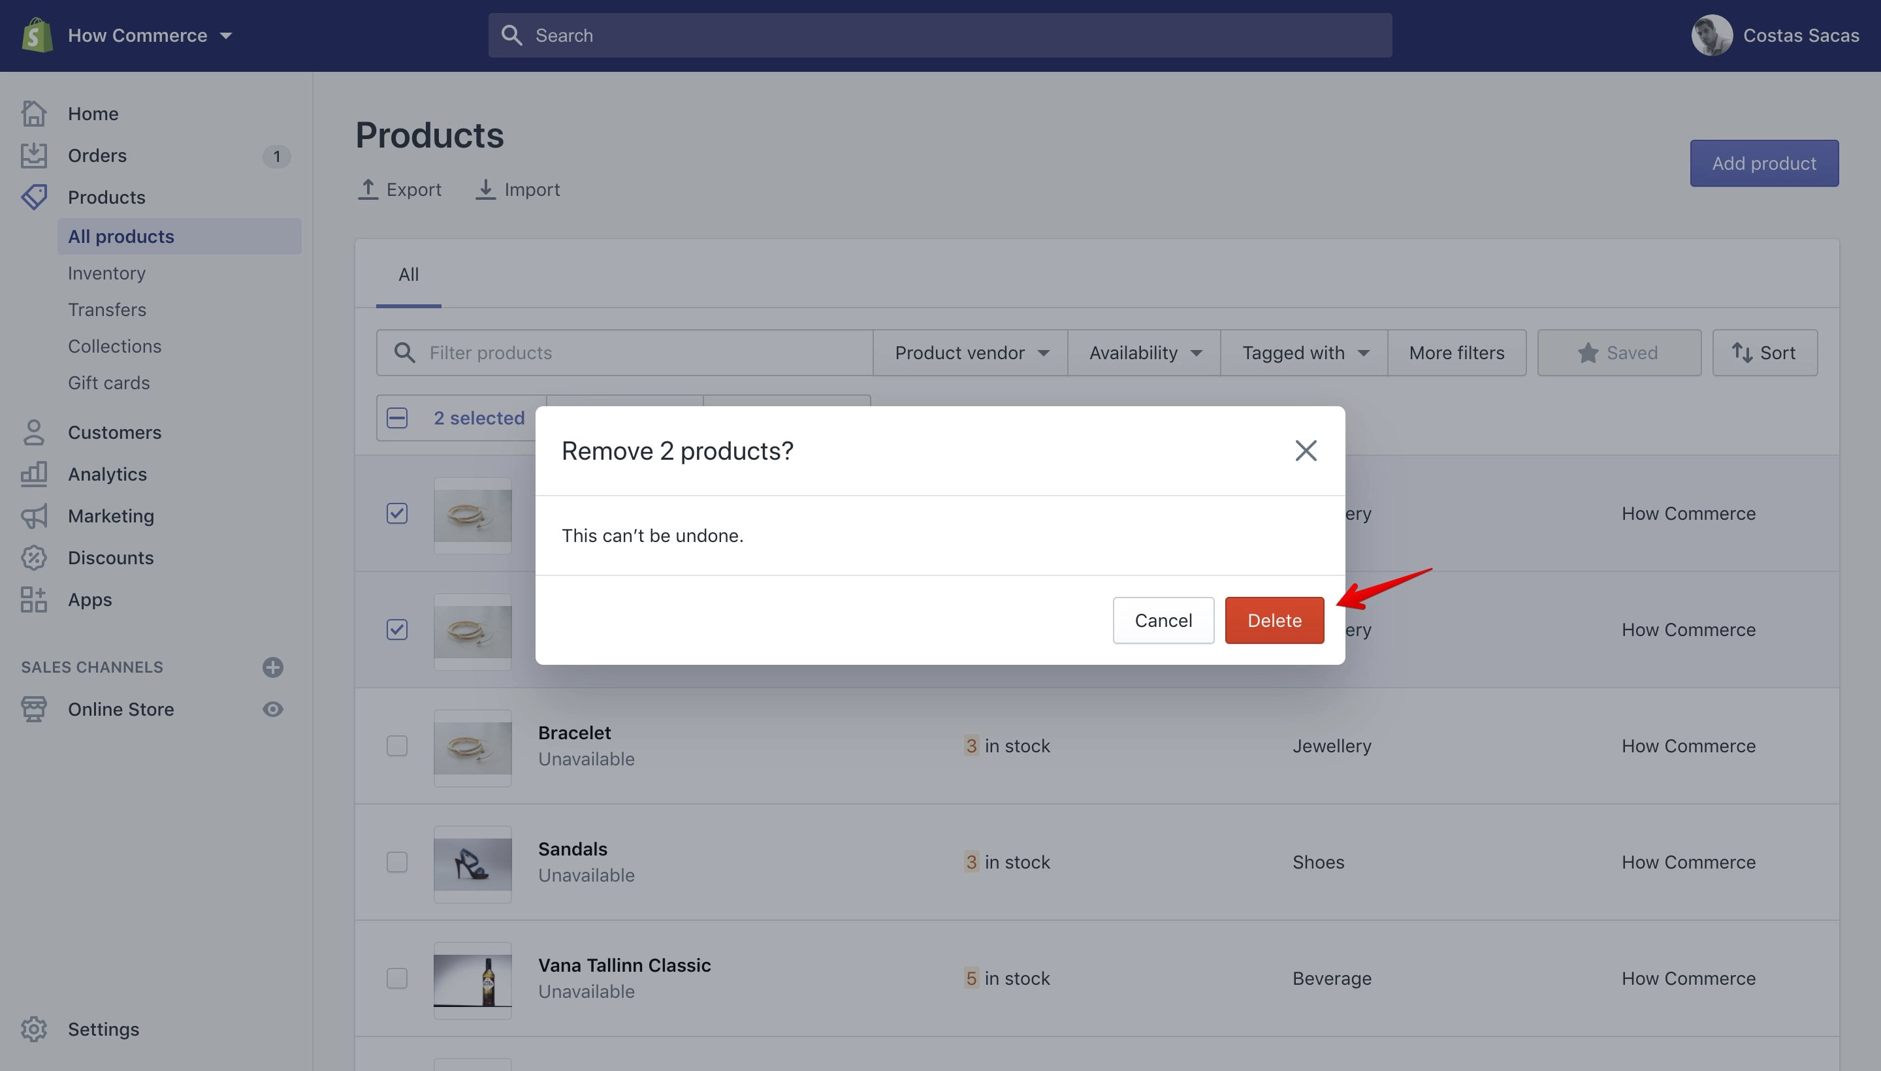Click the Beverage type cell
Screen dimensions: 1881x1071
[x=1332, y=978]
